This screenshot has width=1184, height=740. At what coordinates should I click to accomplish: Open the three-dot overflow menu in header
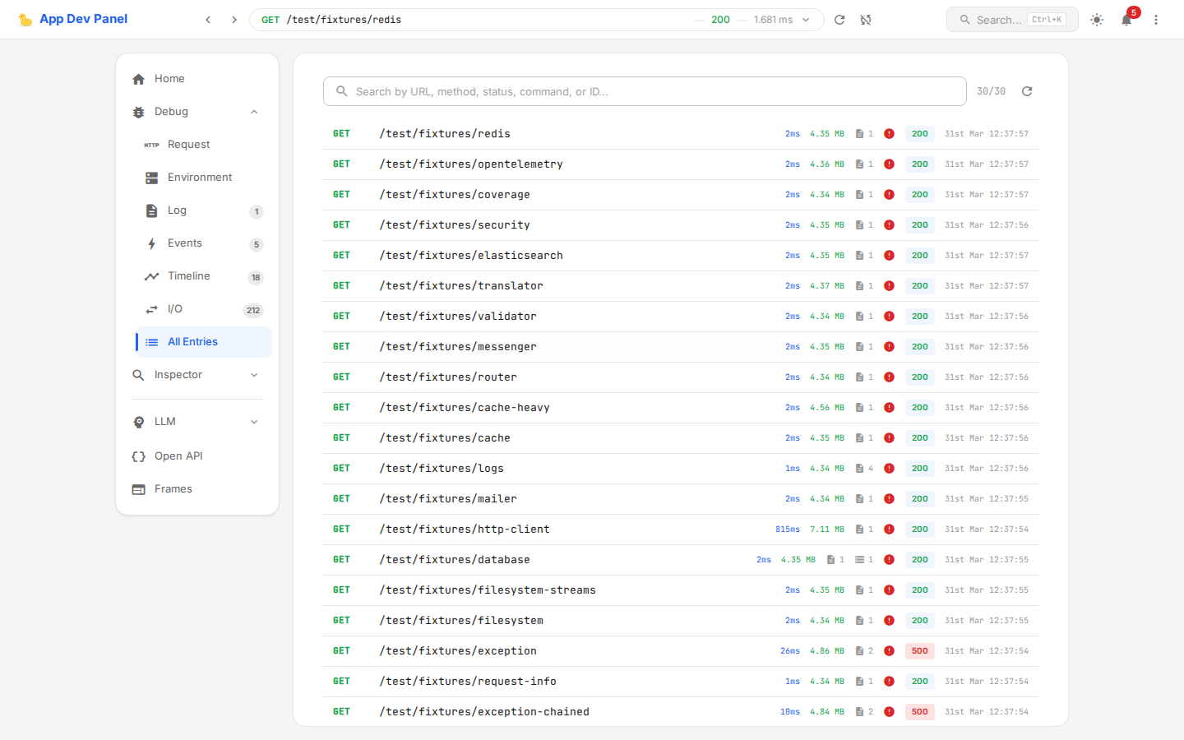coord(1156,19)
